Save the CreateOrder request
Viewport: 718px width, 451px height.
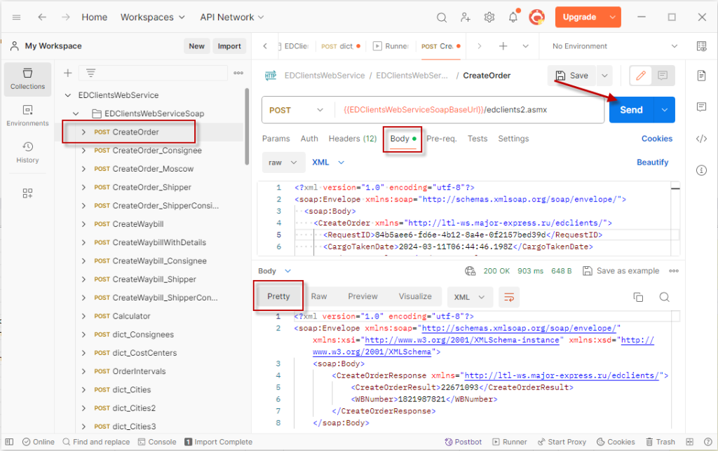(x=572, y=76)
